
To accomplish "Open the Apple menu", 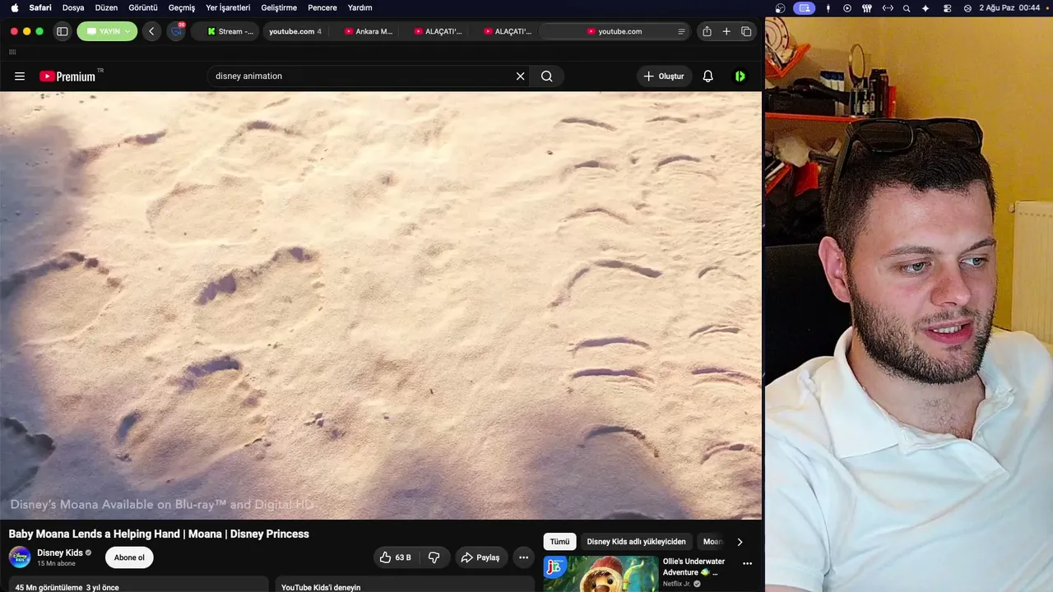I will point(14,7).
